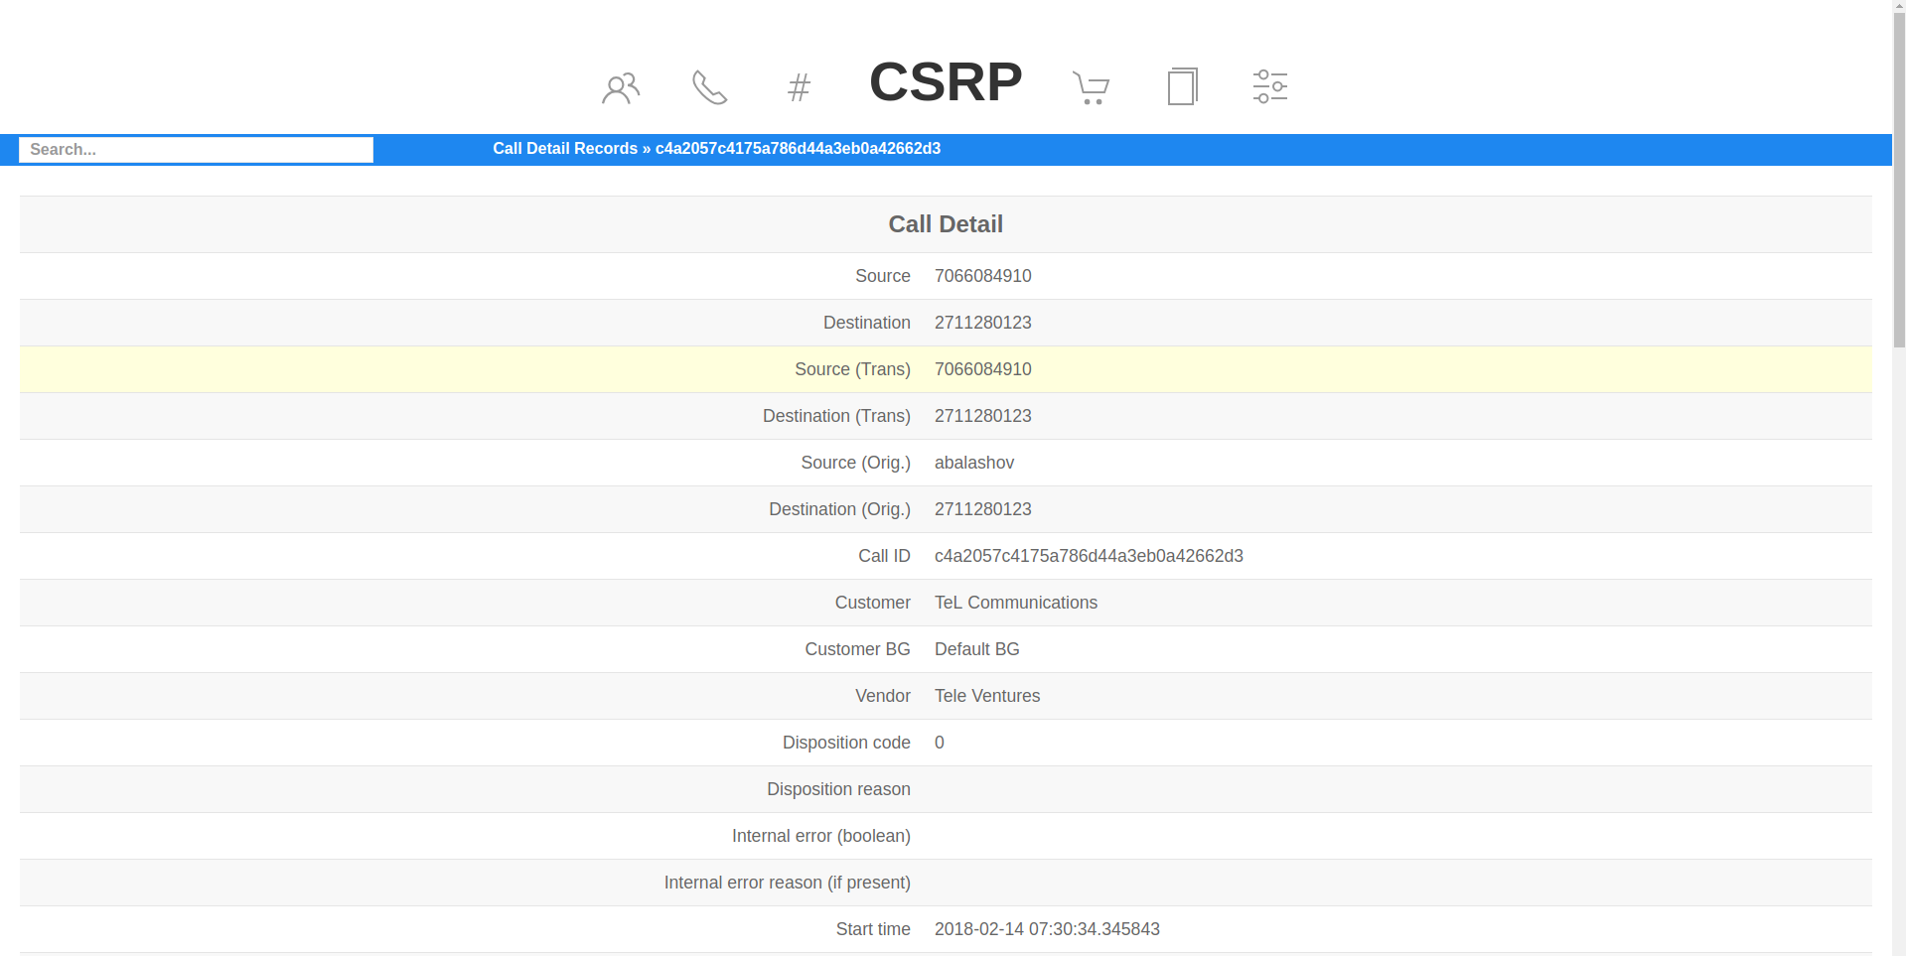Select the Default BG value

click(x=976, y=649)
